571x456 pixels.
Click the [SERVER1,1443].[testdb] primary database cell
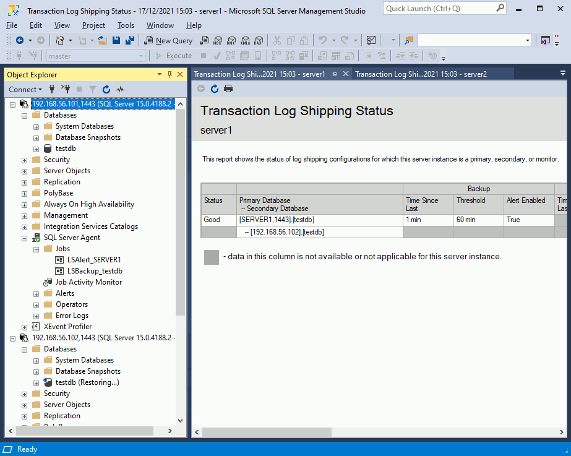pyautogui.click(x=319, y=220)
